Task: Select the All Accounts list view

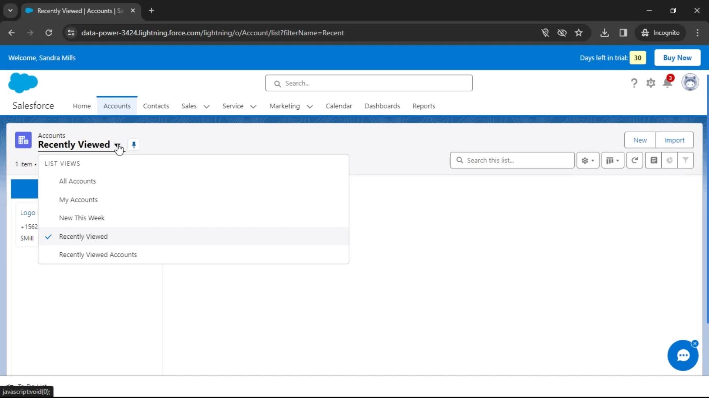Action: pos(193,181)
